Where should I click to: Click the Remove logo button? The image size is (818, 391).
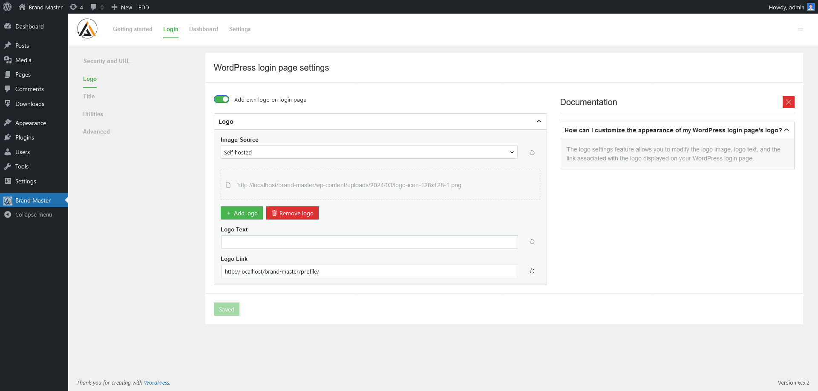tap(292, 213)
